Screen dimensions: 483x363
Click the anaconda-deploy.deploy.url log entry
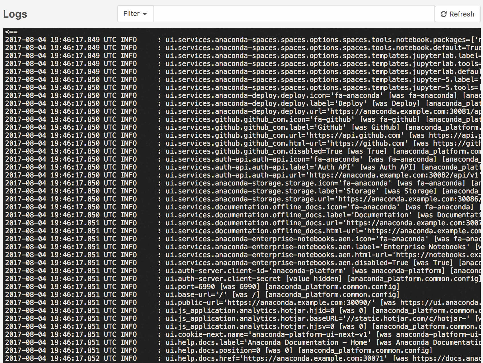[243, 112]
